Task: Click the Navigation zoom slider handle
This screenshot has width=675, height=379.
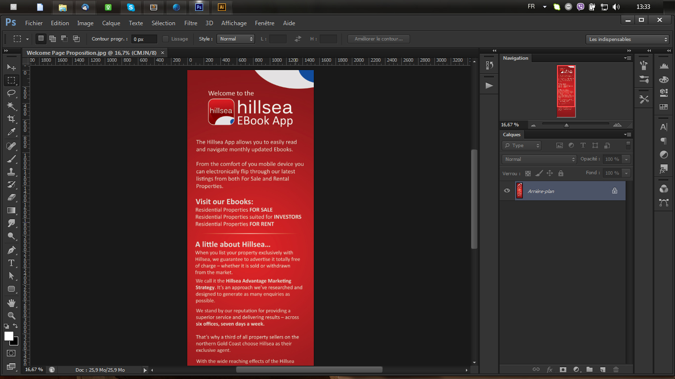Action: tap(566, 125)
